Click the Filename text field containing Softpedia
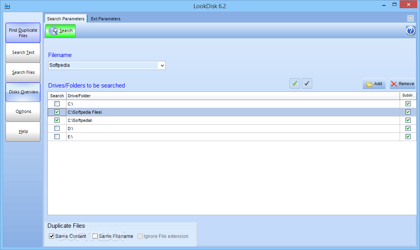 click(103, 66)
